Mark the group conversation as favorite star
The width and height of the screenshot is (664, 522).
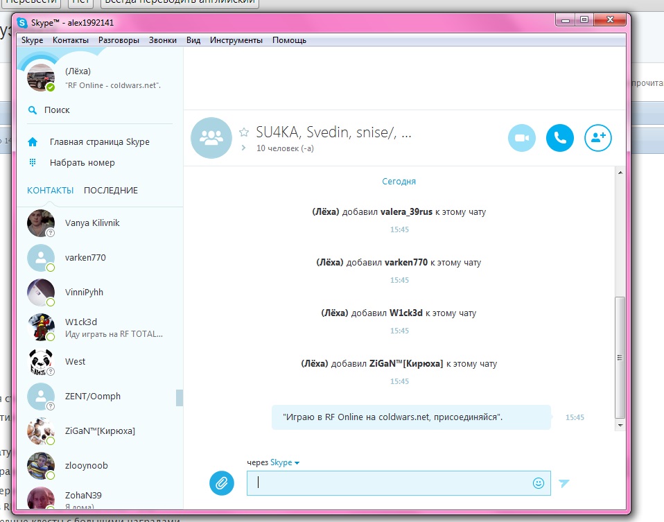click(244, 132)
